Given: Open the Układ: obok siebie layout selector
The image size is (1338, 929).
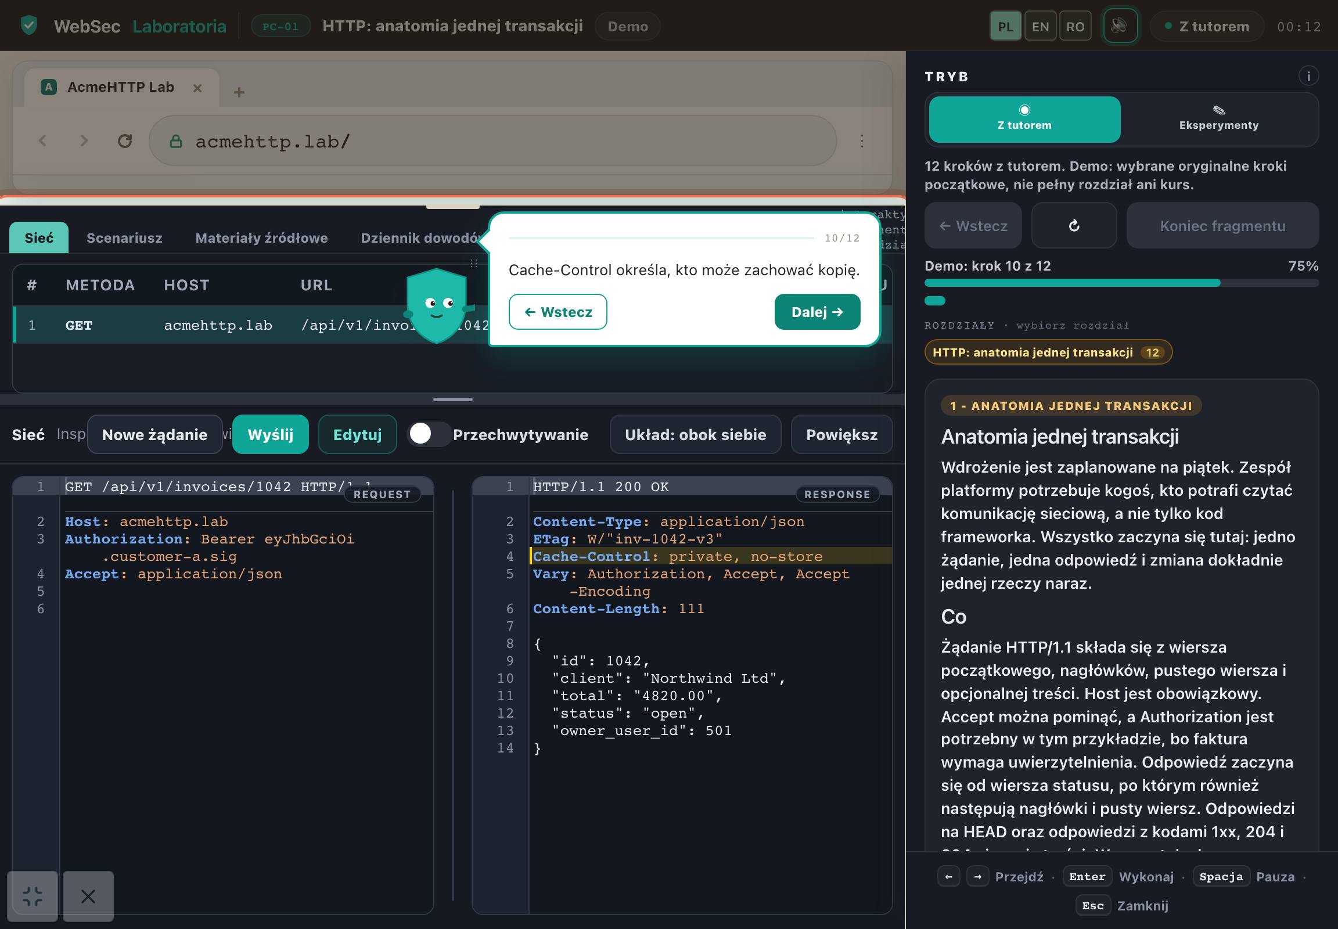Looking at the screenshot, I should point(695,434).
